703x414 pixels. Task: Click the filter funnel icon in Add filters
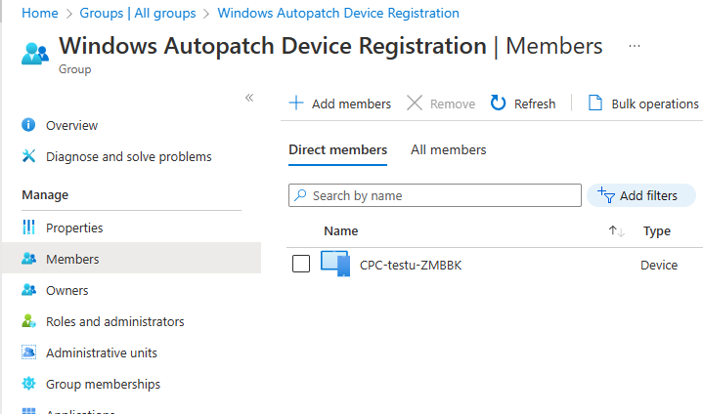(x=606, y=195)
